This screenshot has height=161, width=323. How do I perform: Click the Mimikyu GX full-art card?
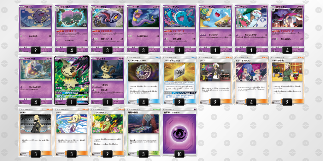tap(72, 80)
